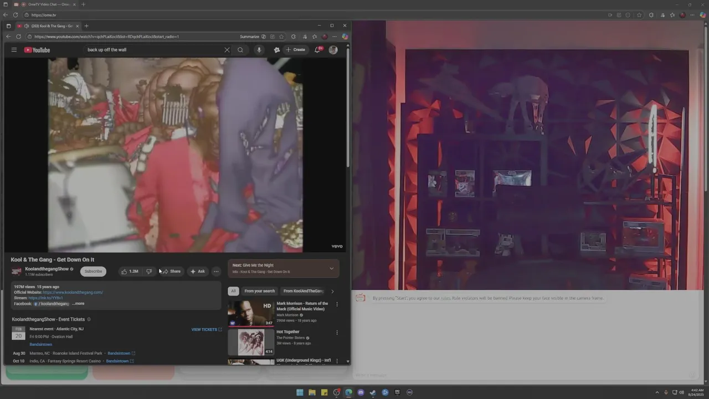
Task: Open the YouTube hamburger guide menu
Action: (x=14, y=50)
